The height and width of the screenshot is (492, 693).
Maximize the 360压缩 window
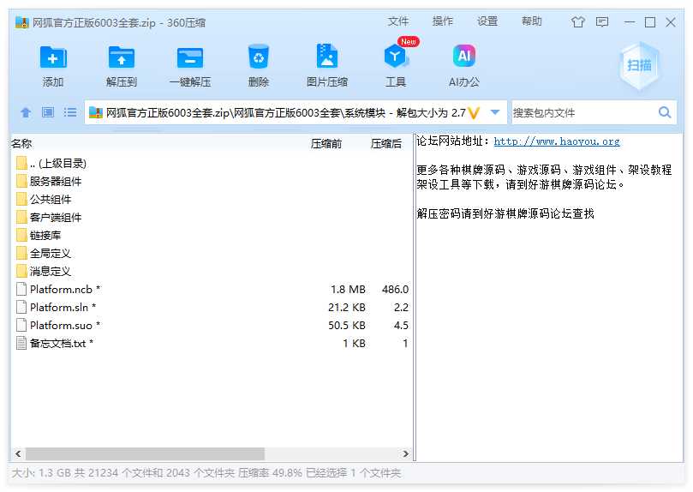pos(650,22)
